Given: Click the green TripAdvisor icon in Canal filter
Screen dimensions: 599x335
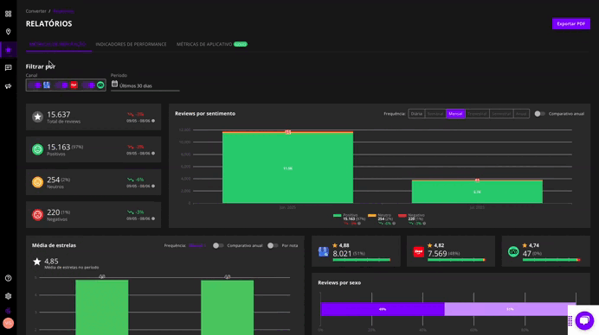Looking at the screenshot, I should [100, 85].
